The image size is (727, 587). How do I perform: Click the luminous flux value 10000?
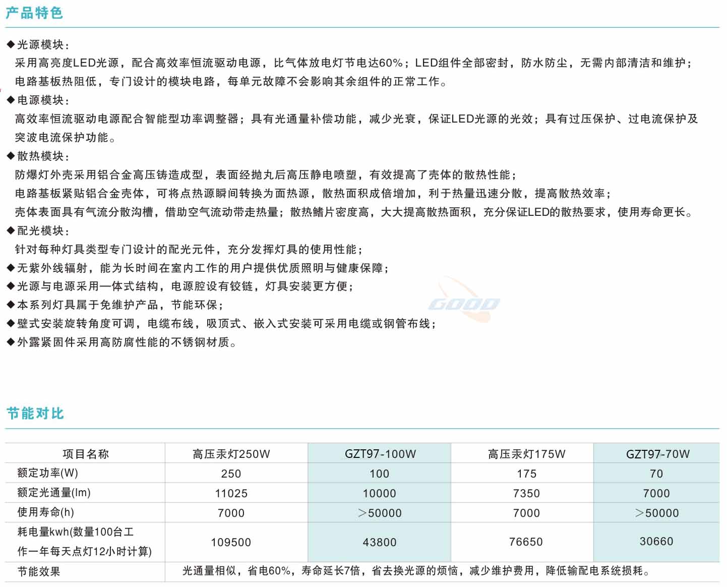coord(380,493)
